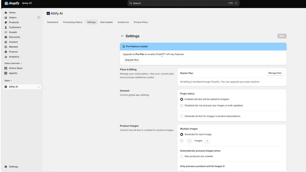306x172 pixels.
Task: Click the Markets globe icon
Action: (6, 47)
